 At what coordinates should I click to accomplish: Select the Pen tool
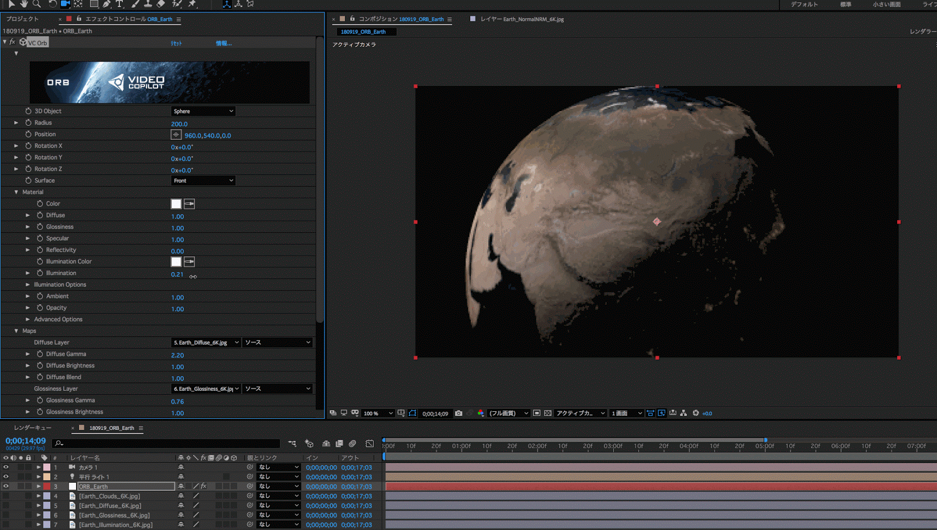[x=107, y=4]
